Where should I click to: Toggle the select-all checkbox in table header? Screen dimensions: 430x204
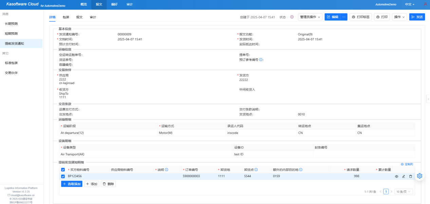(x=63, y=170)
